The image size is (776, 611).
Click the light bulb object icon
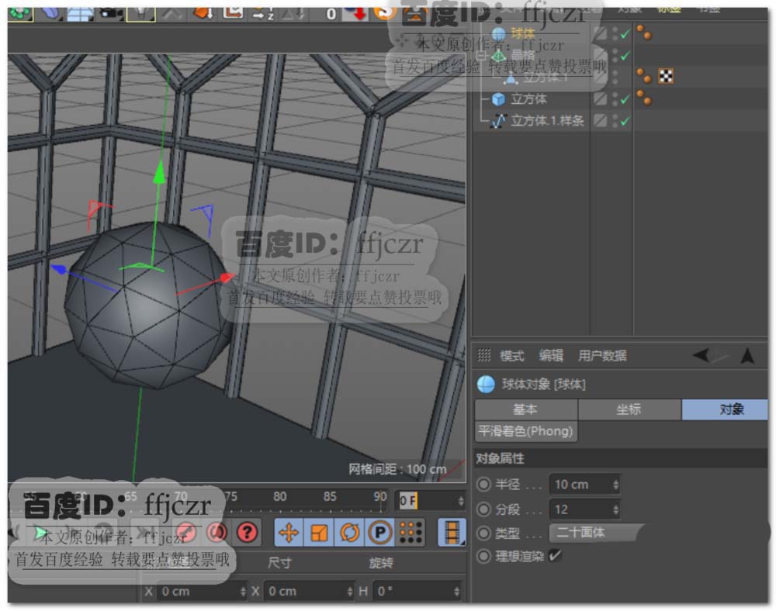[141, 13]
